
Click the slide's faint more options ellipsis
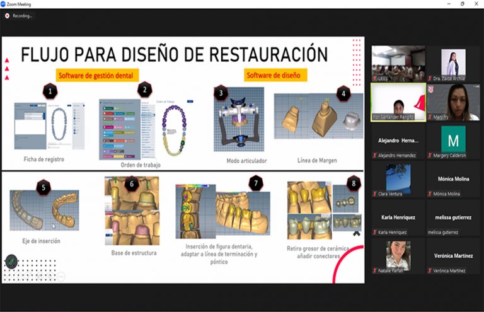click(x=61, y=275)
